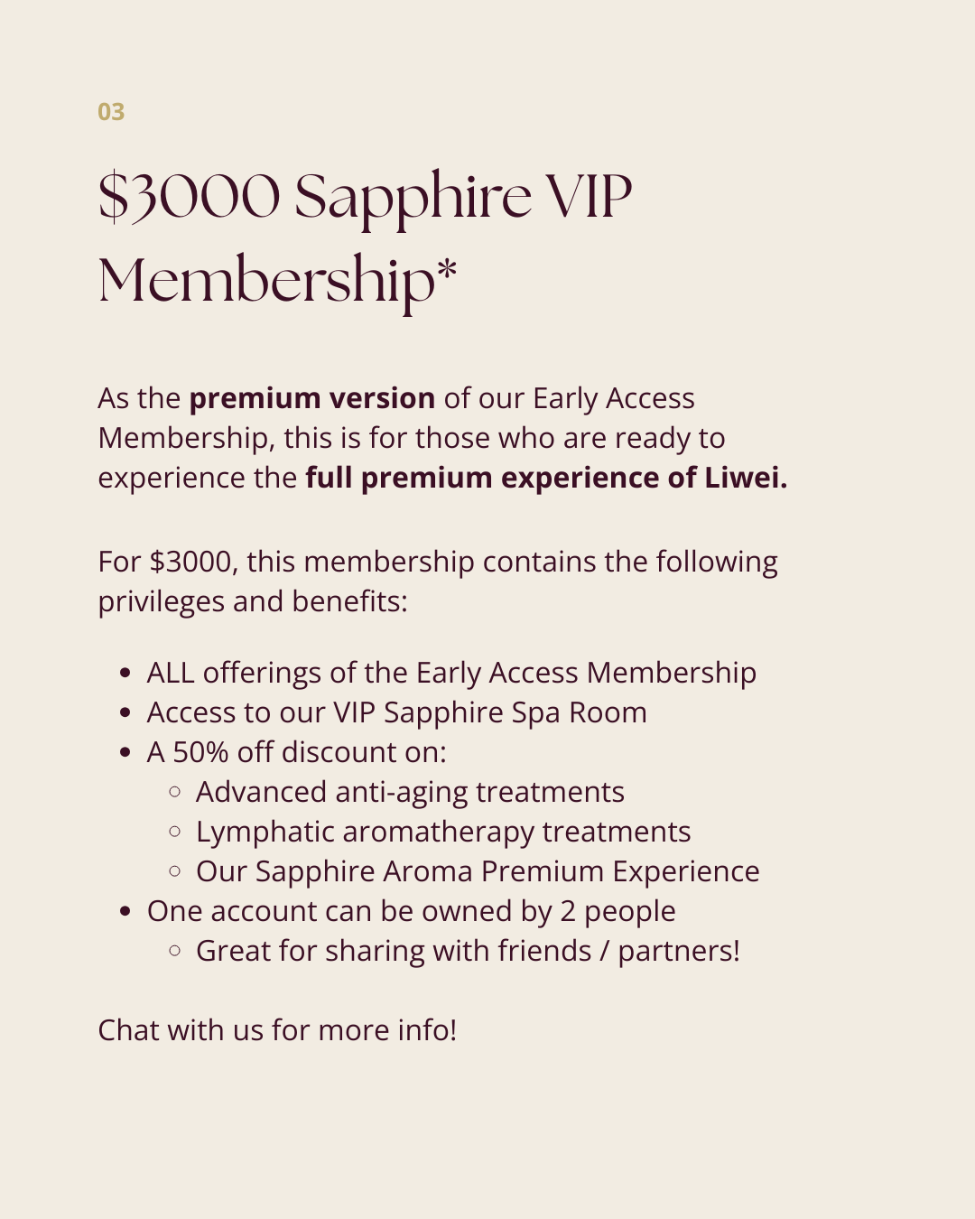Click the For $3000 membership sentence
Screen dimensions: 975x1219
(438, 562)
